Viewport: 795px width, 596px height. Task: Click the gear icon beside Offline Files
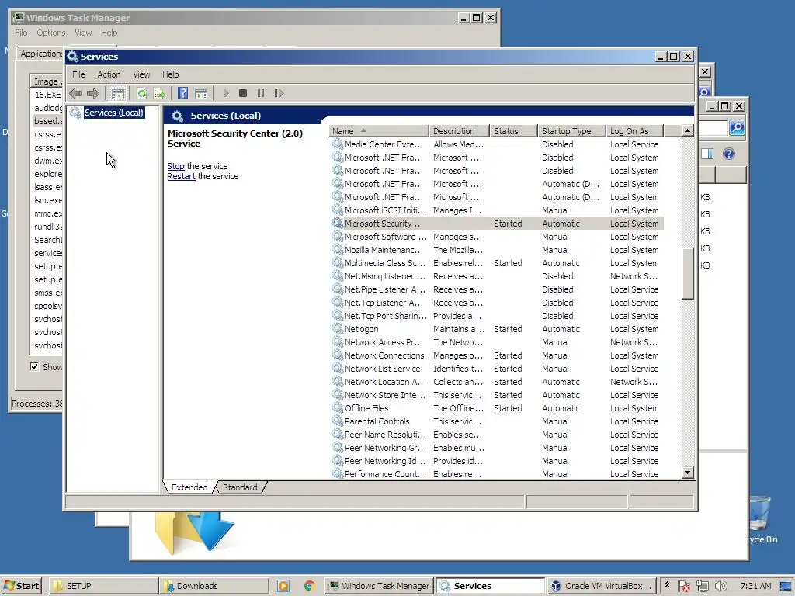(x=337, y=407)
